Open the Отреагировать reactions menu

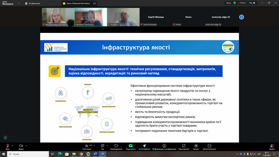click(116, 147)
